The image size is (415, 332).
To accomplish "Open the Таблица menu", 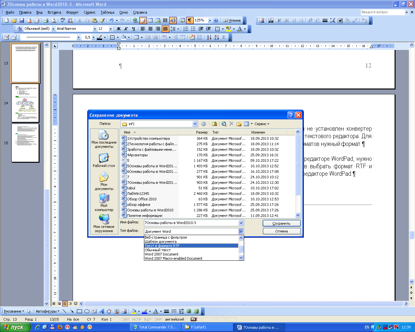I will click(x=107, y=12).
